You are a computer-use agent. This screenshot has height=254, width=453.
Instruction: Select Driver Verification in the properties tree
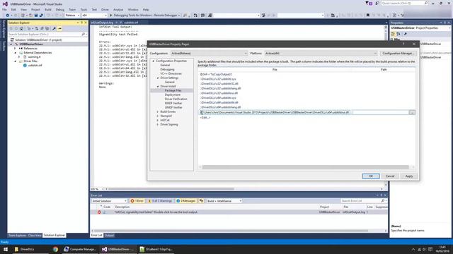click(176, 99)
